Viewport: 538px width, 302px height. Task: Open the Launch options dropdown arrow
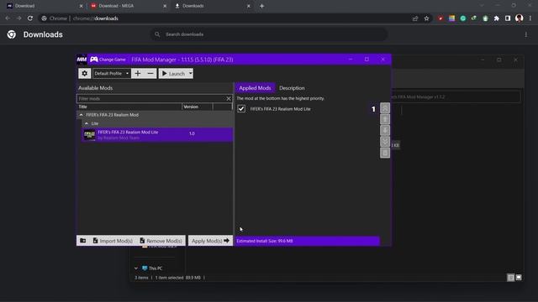(x=191, y=73)
